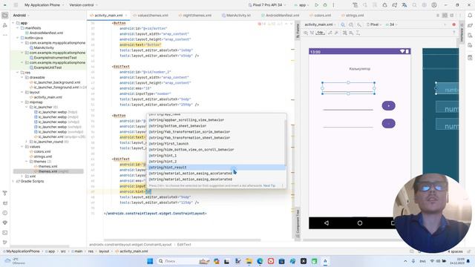This screenshot has height=267, width=475.
Task: Switch to the values/themes.xml tab
Action: click(x=151, y=16)
